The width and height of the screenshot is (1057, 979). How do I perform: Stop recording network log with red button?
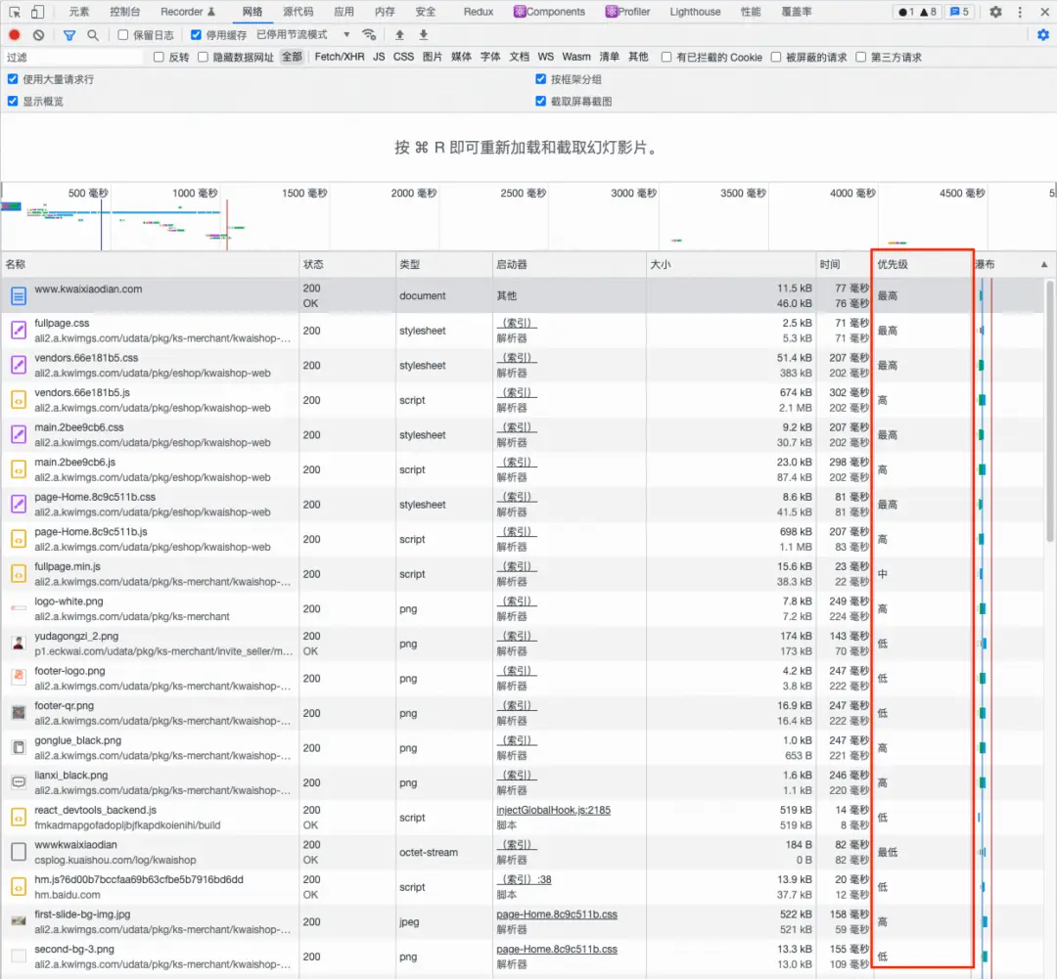(x=14, y=34)
